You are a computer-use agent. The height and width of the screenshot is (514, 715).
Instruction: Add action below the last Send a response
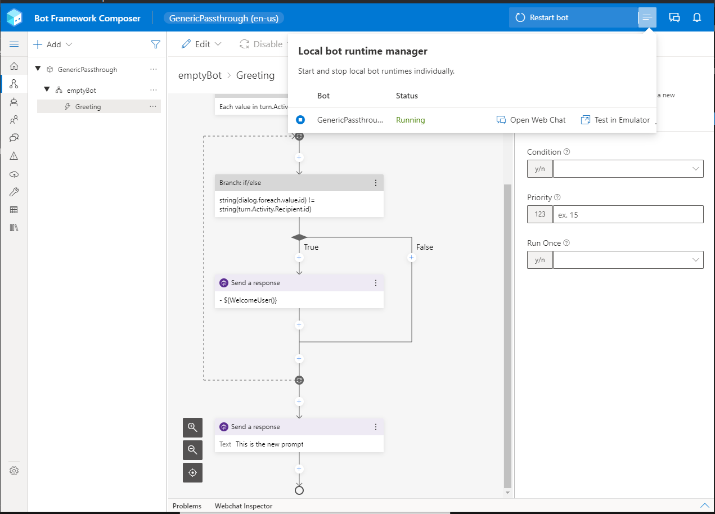click(299, 469)
